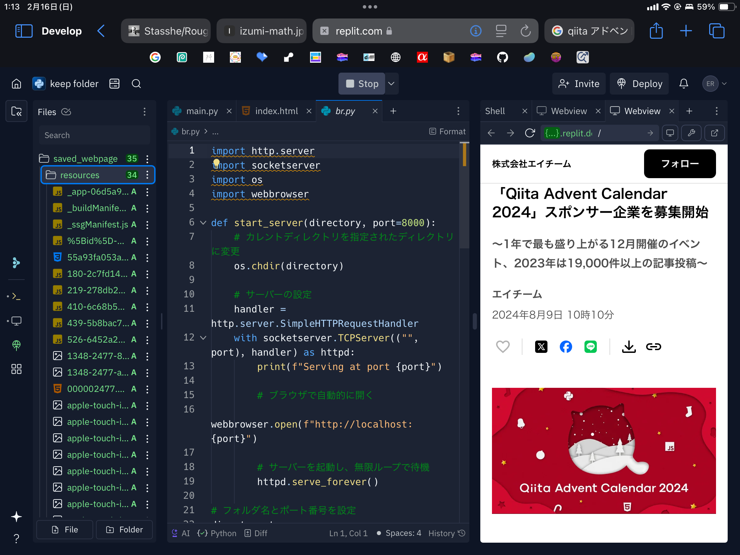
Task: Refresh the Webview page
Action: click(530, 133)
